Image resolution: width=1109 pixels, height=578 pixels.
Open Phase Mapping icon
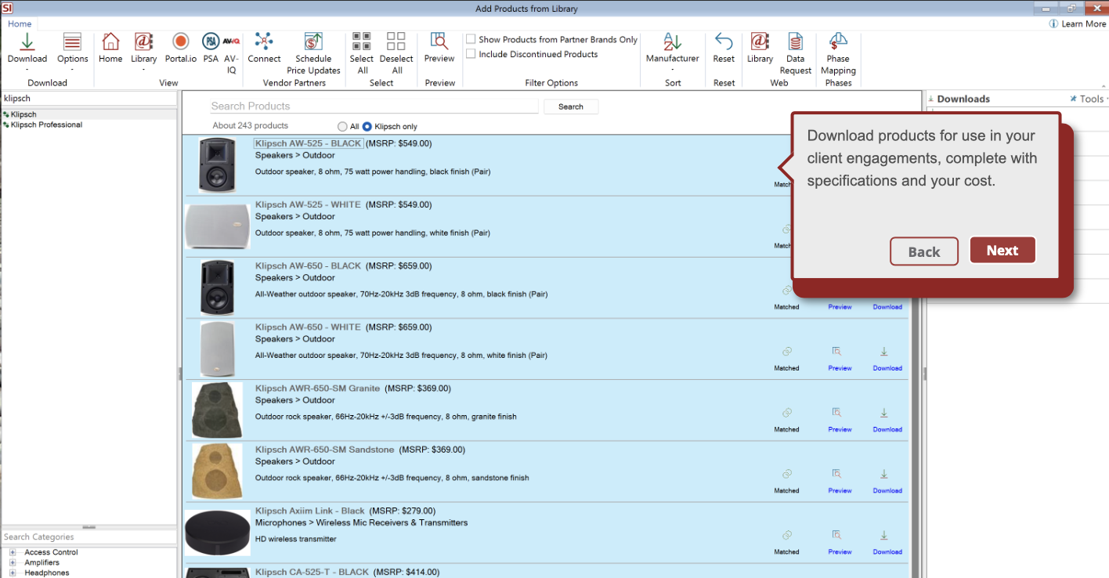(838, 42)
